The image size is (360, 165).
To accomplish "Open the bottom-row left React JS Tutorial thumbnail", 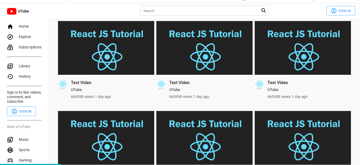I will pyautogui.click(x=106, y=138).
